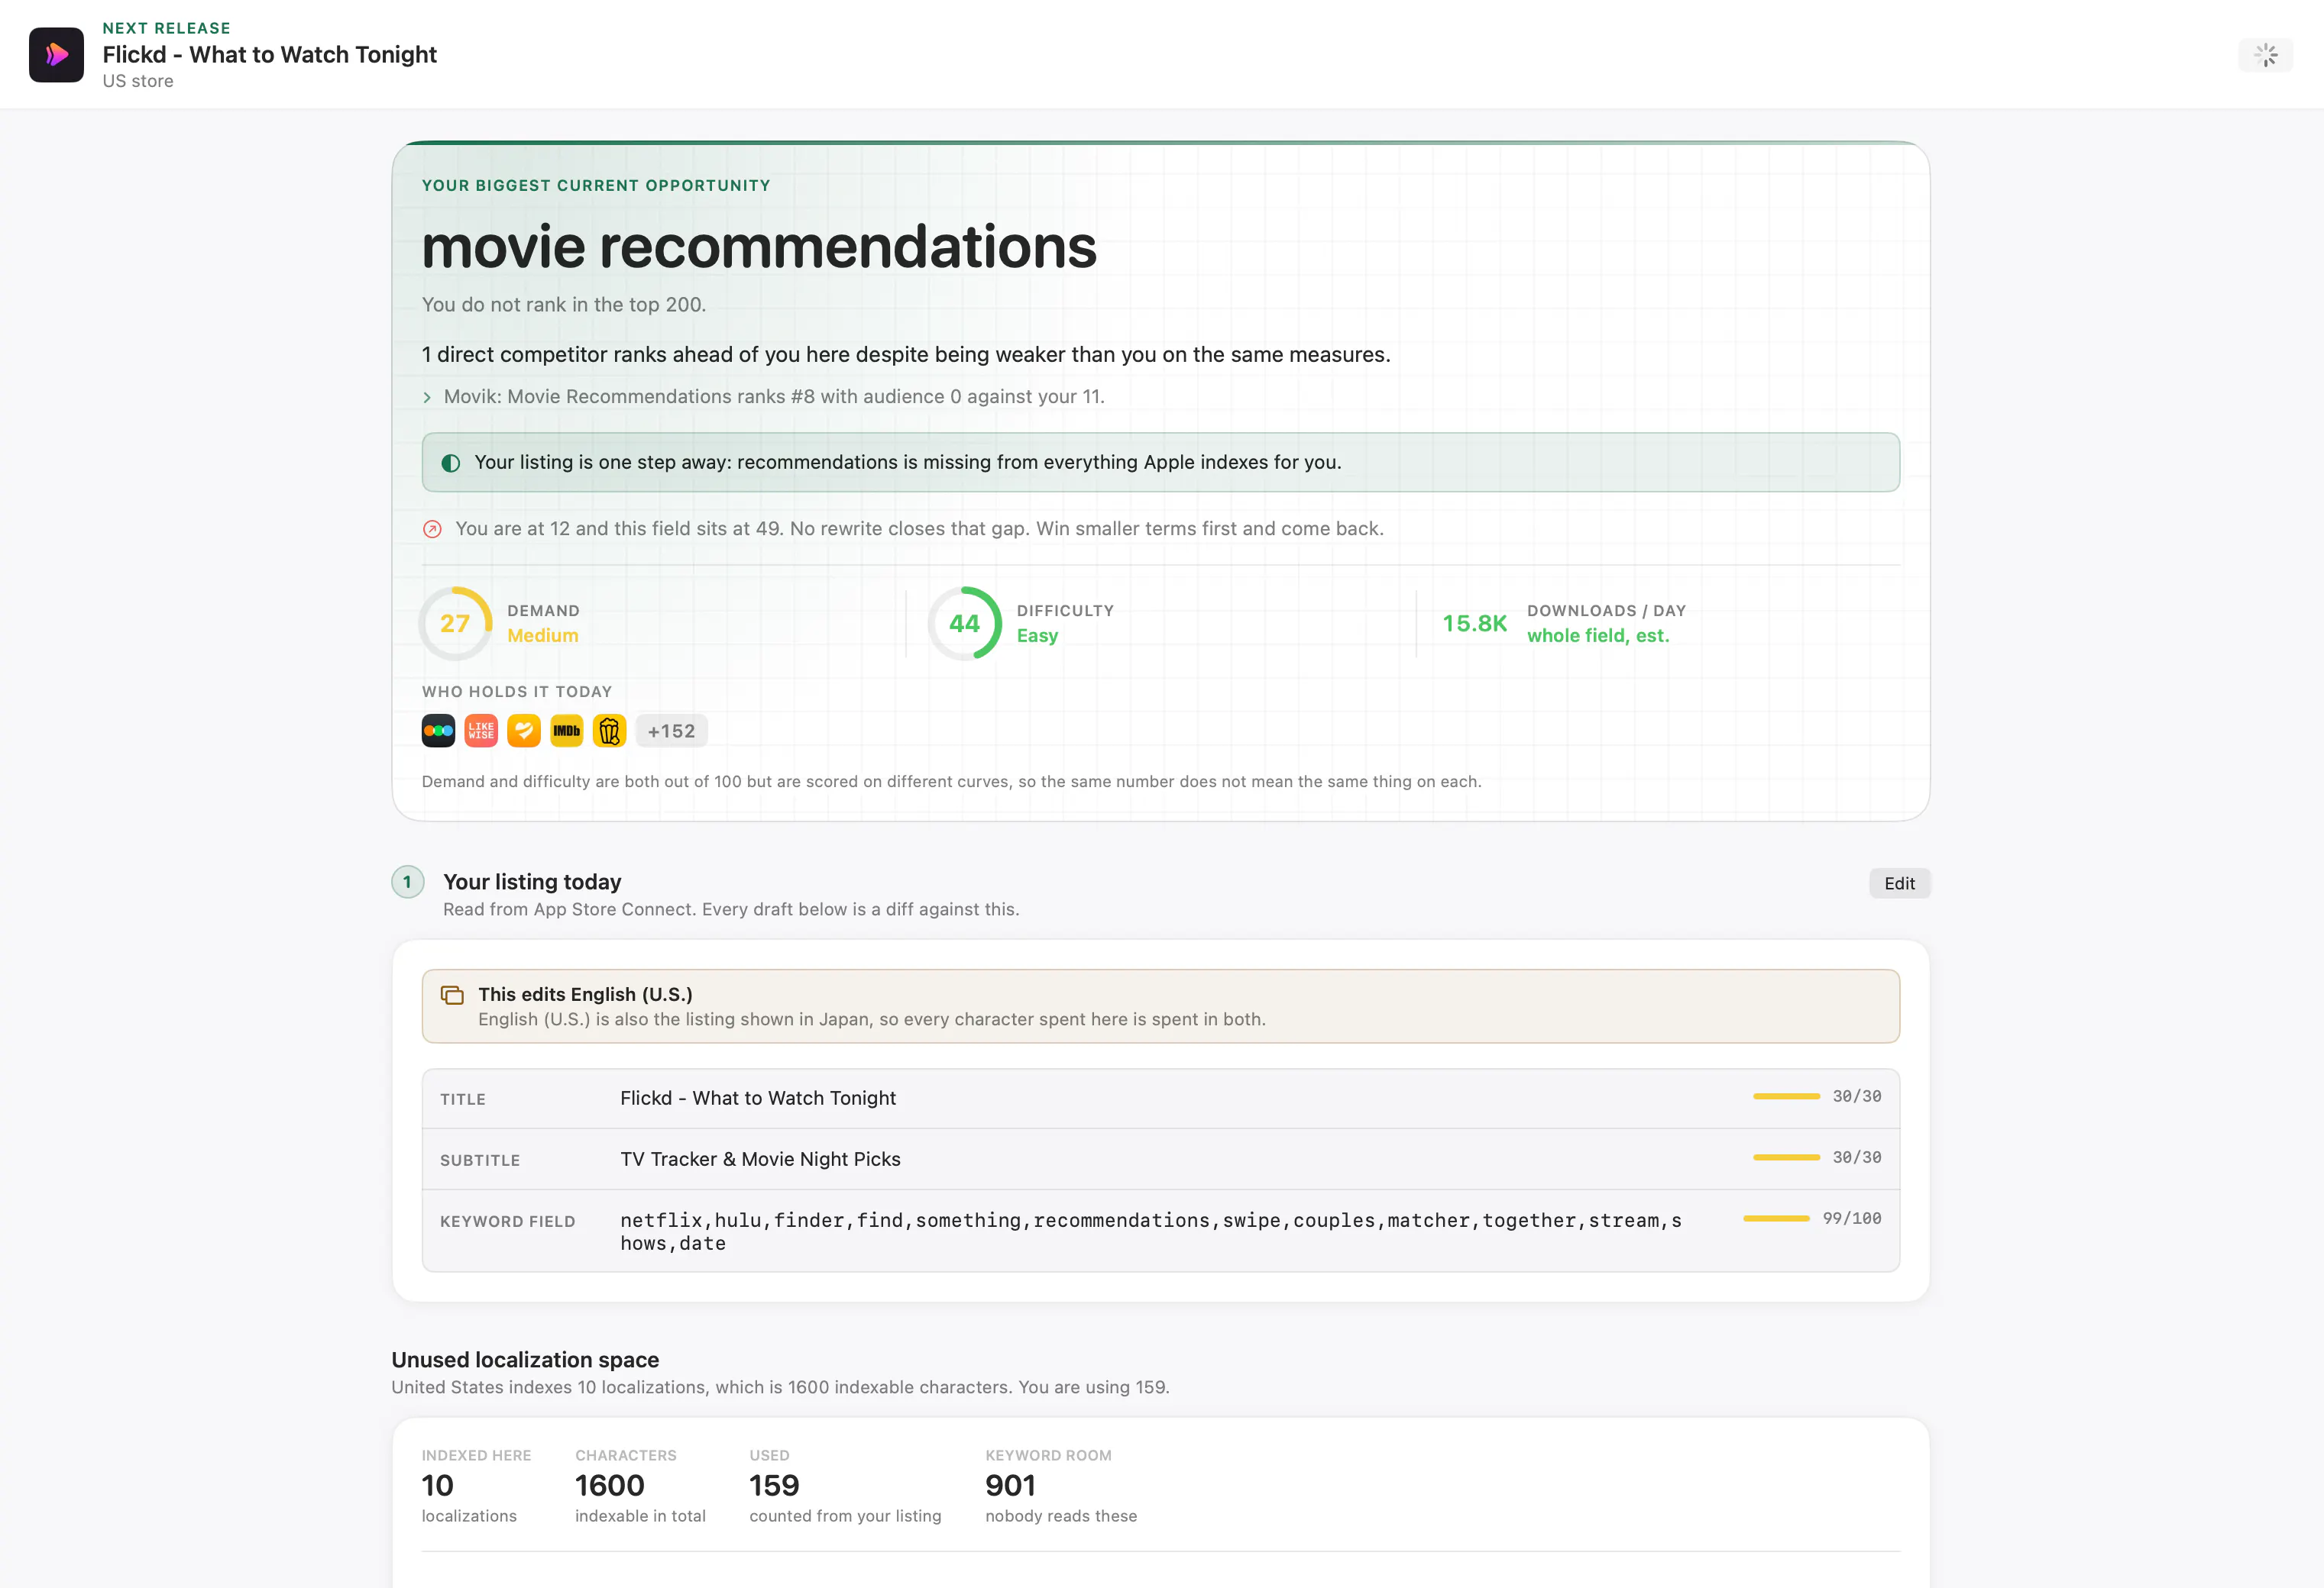This screenshot has height=1588, width=2324.
Task: Click the US store label
Action: 138,81
